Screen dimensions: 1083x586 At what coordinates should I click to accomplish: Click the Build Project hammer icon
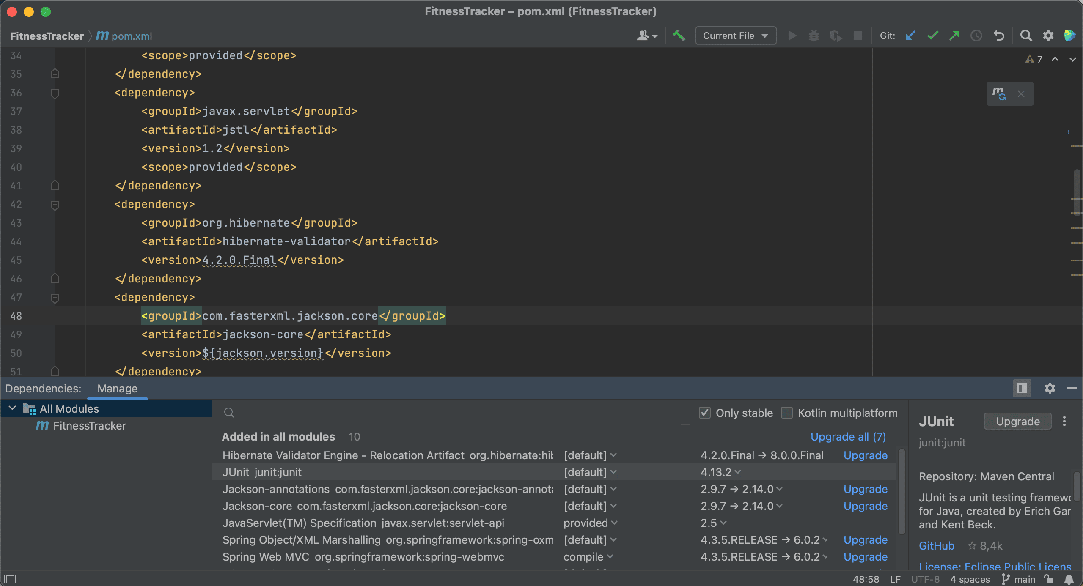click(x=679, y=36)
